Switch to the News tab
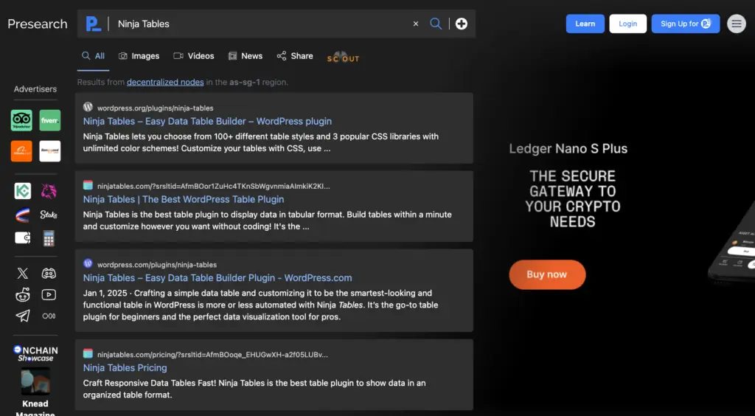Image resolution: width=755 pixels, height=416 pixels. (x=245, y=56)
